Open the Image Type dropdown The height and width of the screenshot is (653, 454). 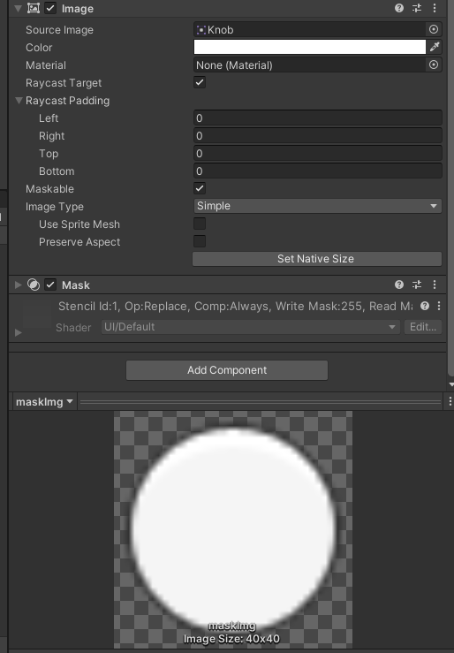[x=317, y=206]
